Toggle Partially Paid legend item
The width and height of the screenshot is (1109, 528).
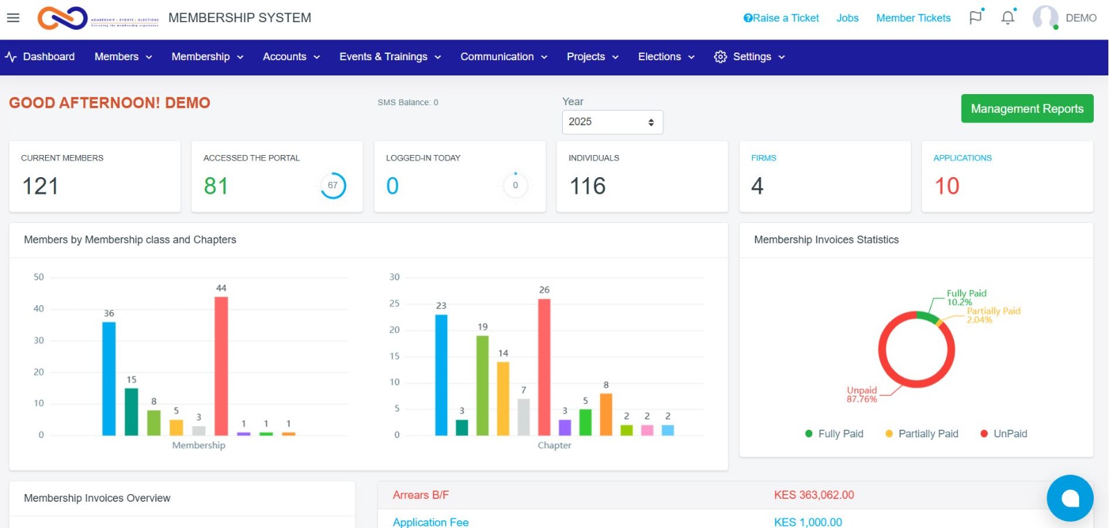(921, 434)
